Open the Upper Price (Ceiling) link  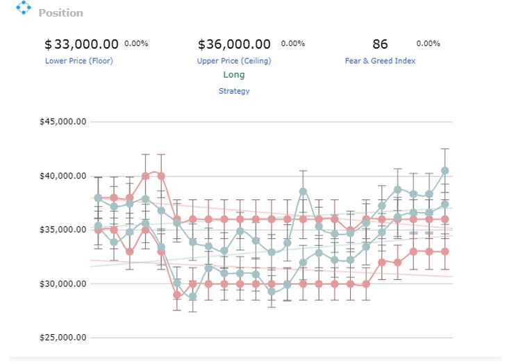234,60
